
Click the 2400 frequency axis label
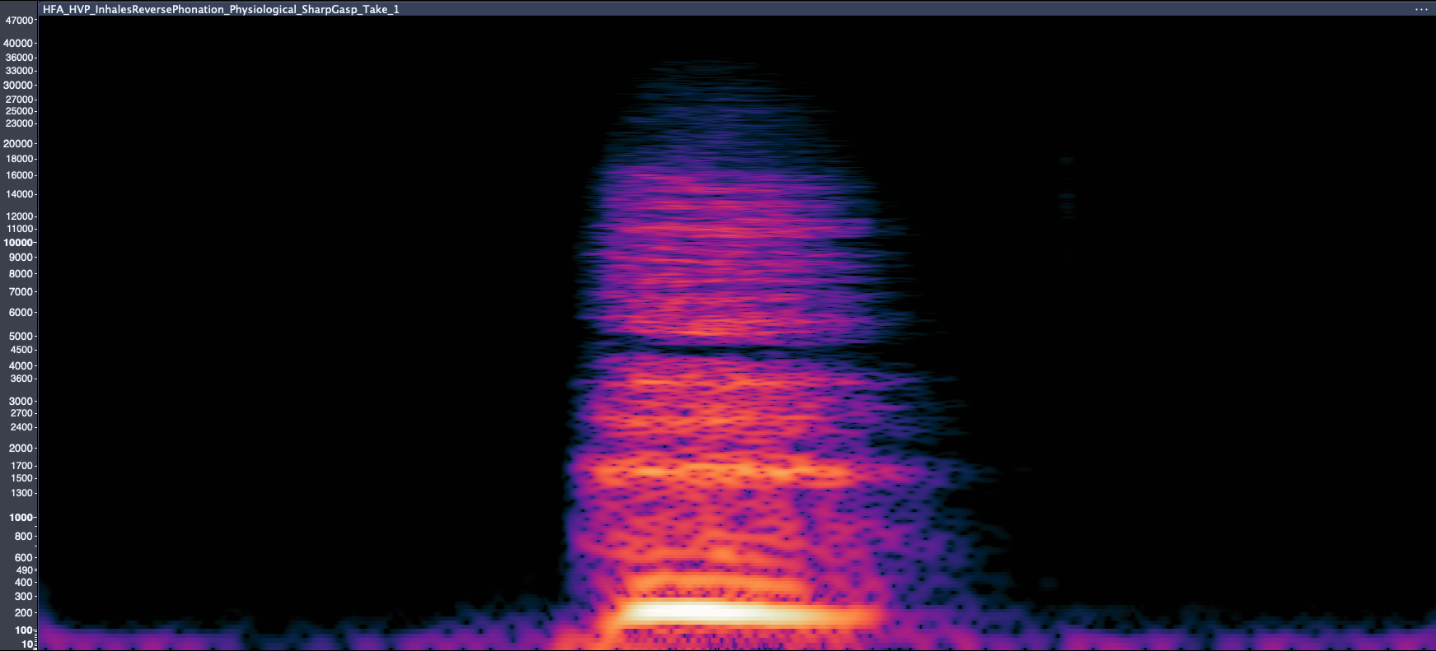point(21,427)
